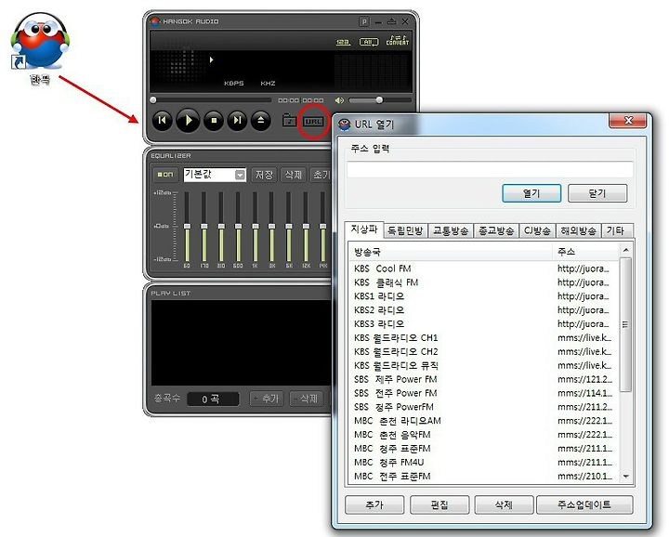Screen dimensions: 669x537
Task: Focus the 주소 입력 address text field
Action: (x=490, y=170)
